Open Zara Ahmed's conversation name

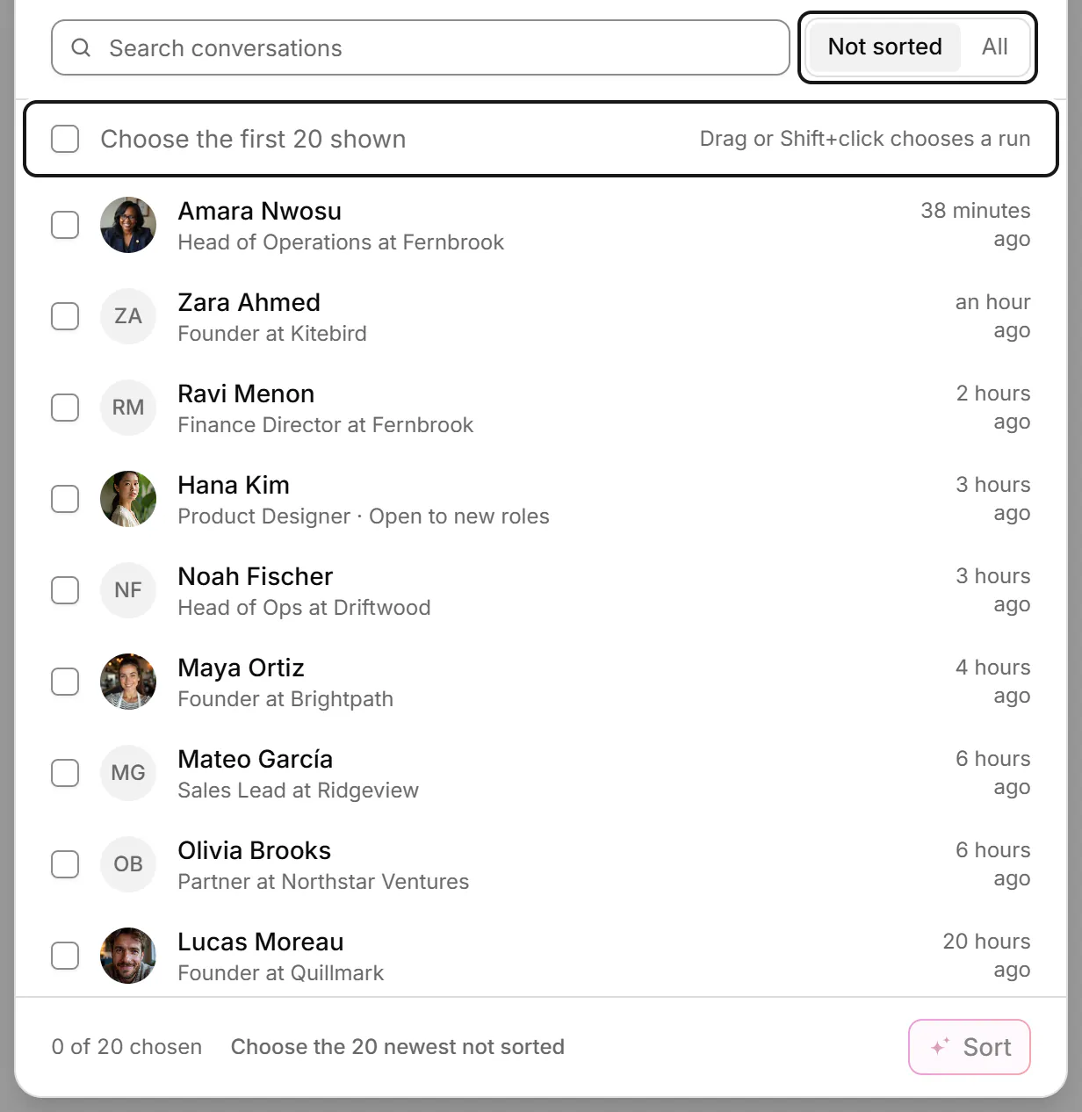click(x=249, y=302)
